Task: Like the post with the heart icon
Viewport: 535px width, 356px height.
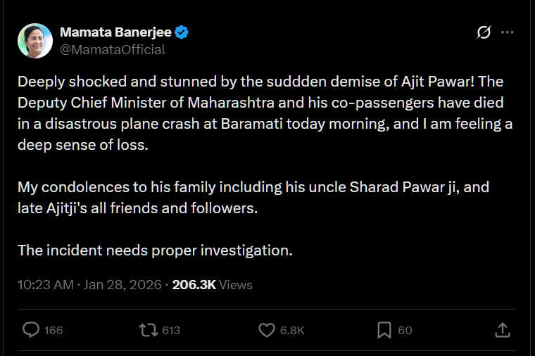Action: [266, 330]
